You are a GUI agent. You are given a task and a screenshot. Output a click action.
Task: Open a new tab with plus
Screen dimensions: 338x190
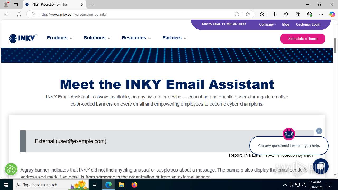(92, 4)
